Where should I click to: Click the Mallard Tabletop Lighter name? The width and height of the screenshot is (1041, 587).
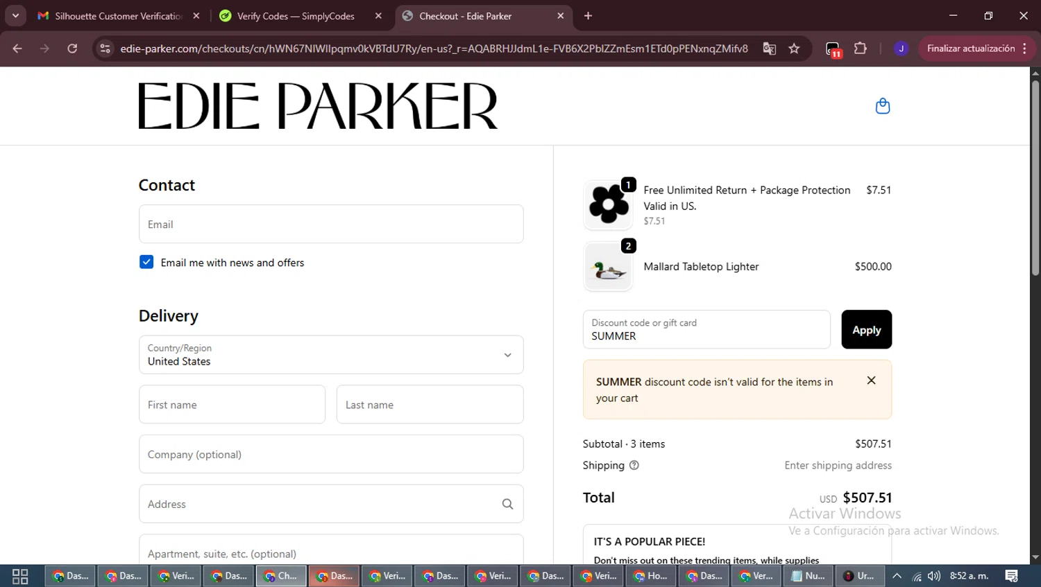pos(701,267)
